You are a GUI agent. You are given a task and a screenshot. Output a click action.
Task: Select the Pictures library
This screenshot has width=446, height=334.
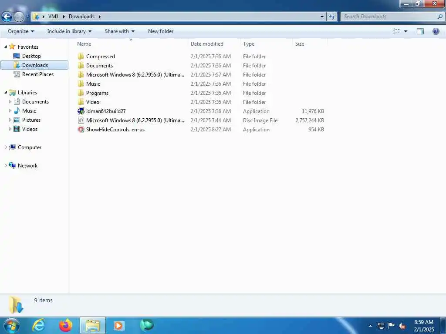click(x=31, y=120)
